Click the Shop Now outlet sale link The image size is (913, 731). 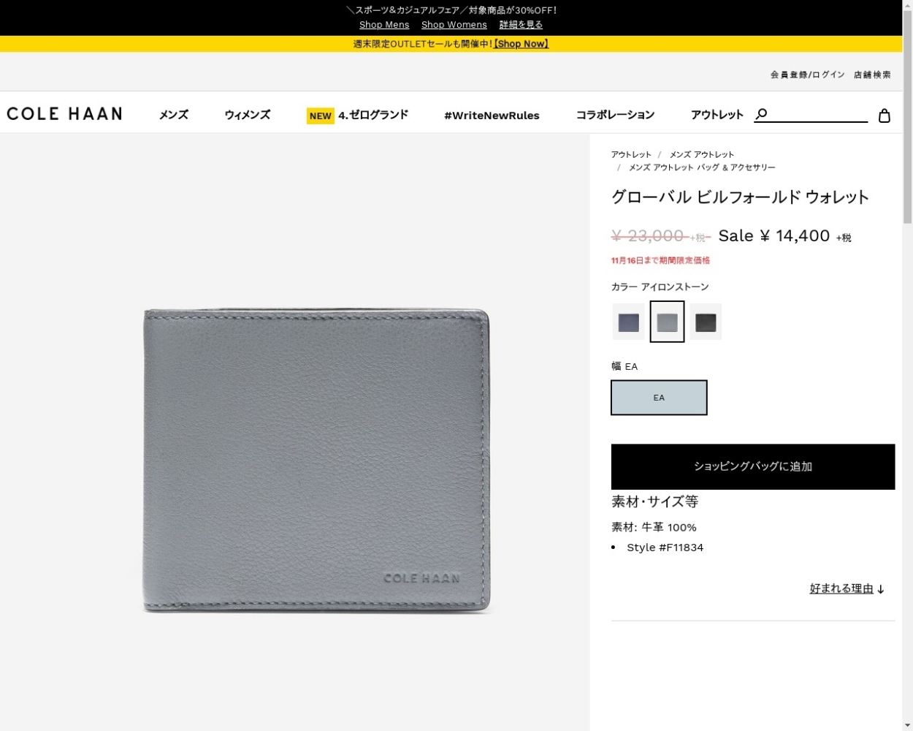(x=522, y=44)
